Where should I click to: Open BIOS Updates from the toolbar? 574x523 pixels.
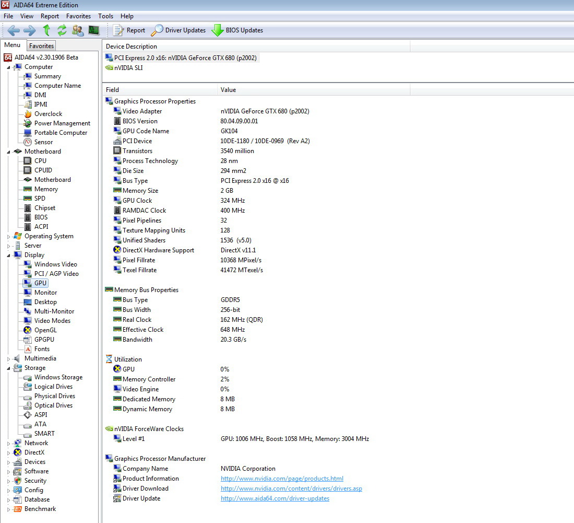tap(237, 30)
